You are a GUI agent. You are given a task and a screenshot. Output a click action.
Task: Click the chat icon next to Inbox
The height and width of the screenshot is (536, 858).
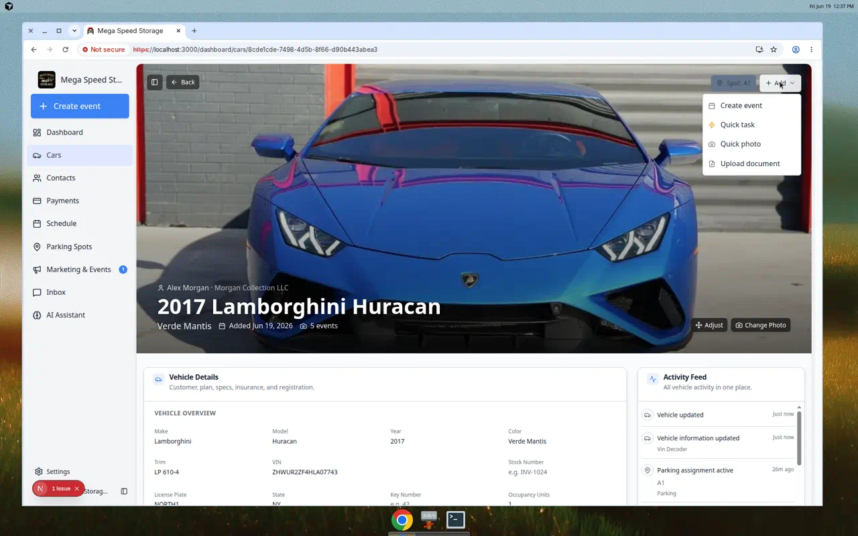37,292
